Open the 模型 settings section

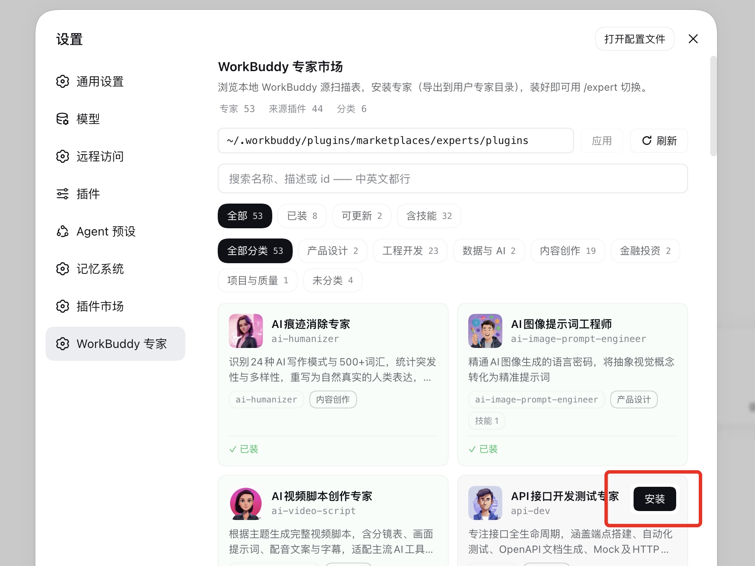(x=115, y=119)
